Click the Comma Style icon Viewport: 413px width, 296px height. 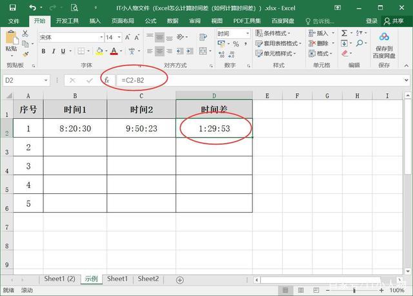tap(245, 44)
